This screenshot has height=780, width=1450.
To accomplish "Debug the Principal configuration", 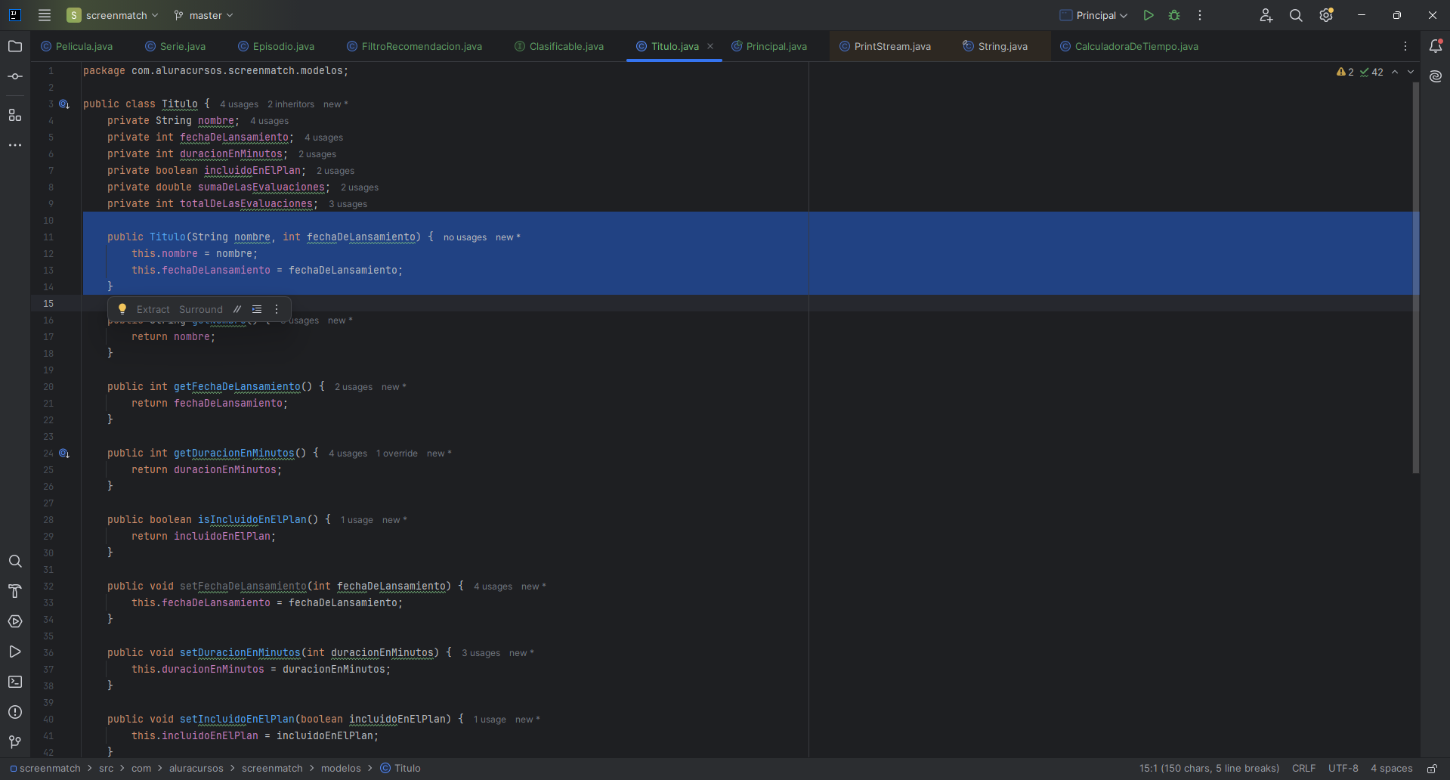I will (x=1174, y=15).
